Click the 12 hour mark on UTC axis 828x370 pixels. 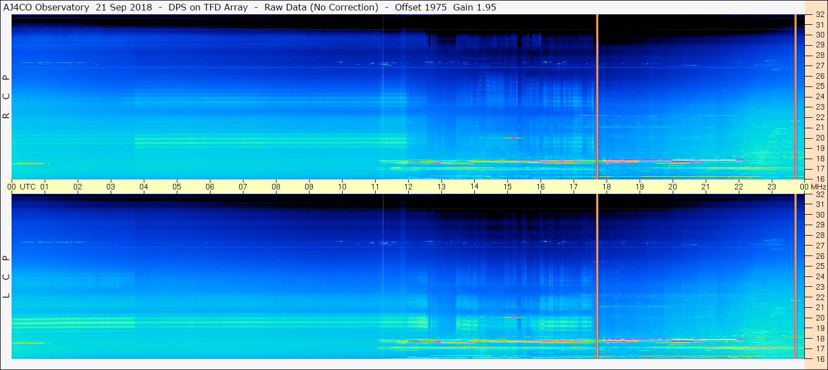pyautogui.click(x=408, y=187)
